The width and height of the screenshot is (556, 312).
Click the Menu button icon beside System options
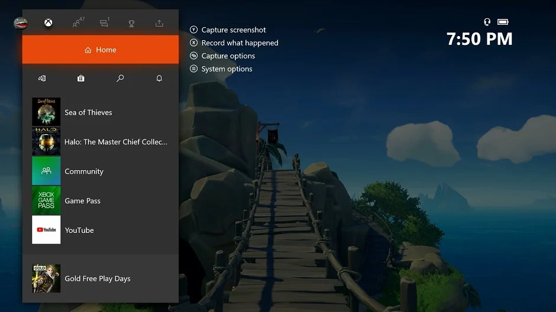click(193, 69)
